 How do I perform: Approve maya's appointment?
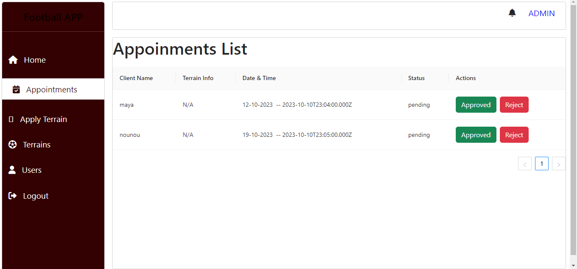click(x=476, y=105)
